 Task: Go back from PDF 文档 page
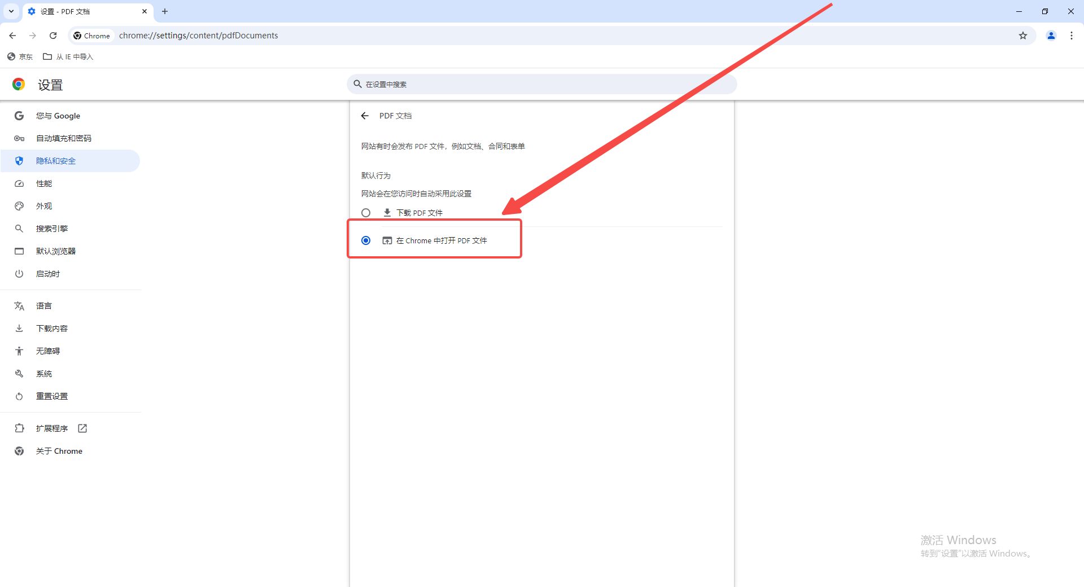click(x=365, y=116)
